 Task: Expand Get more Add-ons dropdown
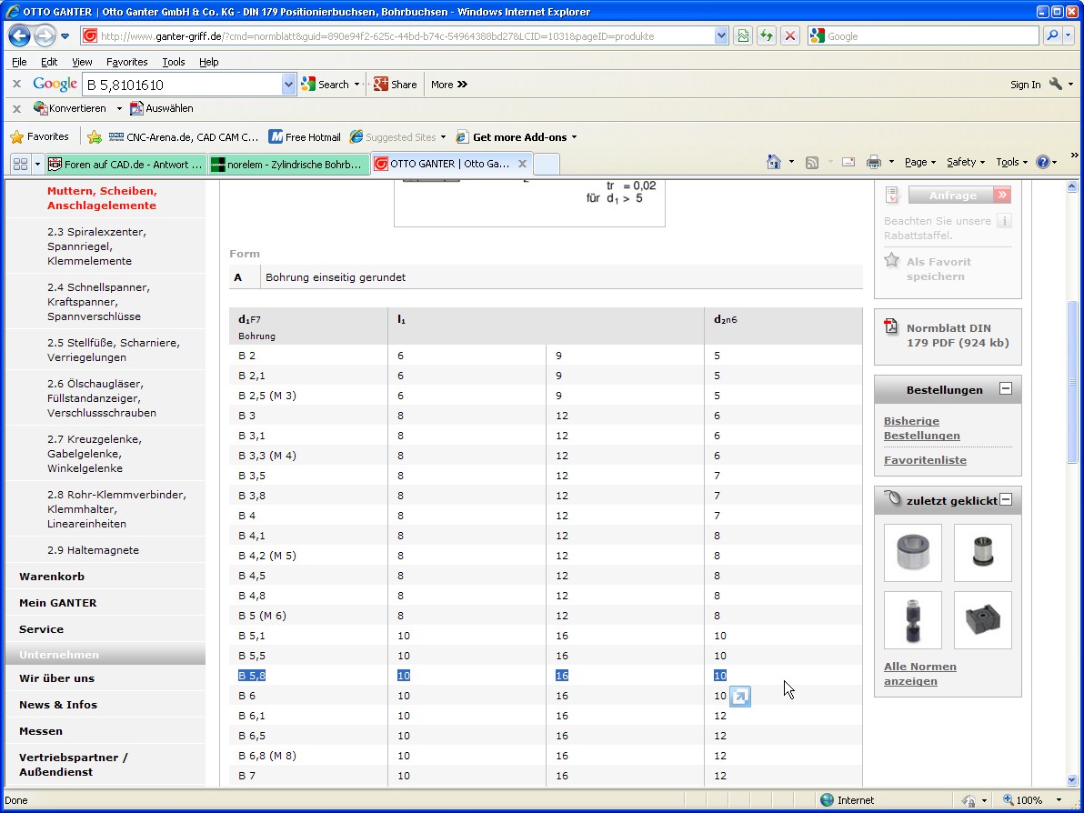tap(574, 137)
